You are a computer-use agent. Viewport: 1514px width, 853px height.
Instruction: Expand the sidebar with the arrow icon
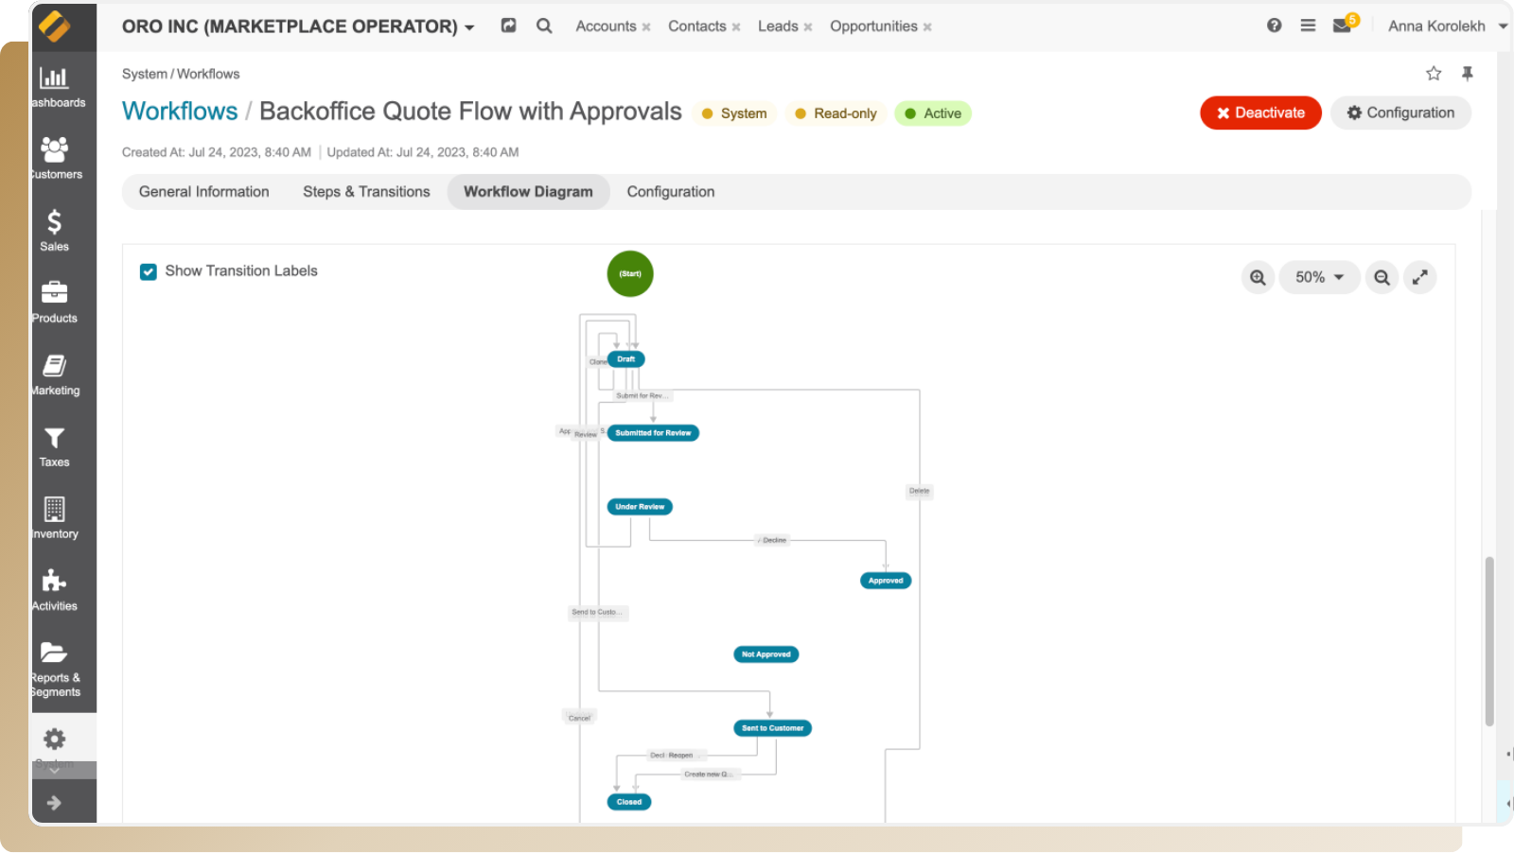click(x=54, y=803)
